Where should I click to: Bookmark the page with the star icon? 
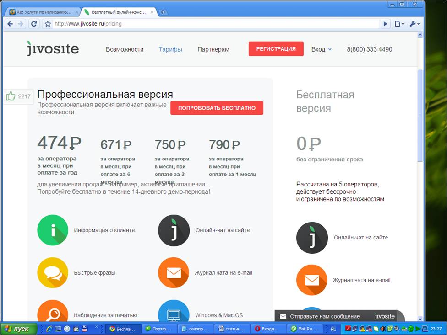48,24
